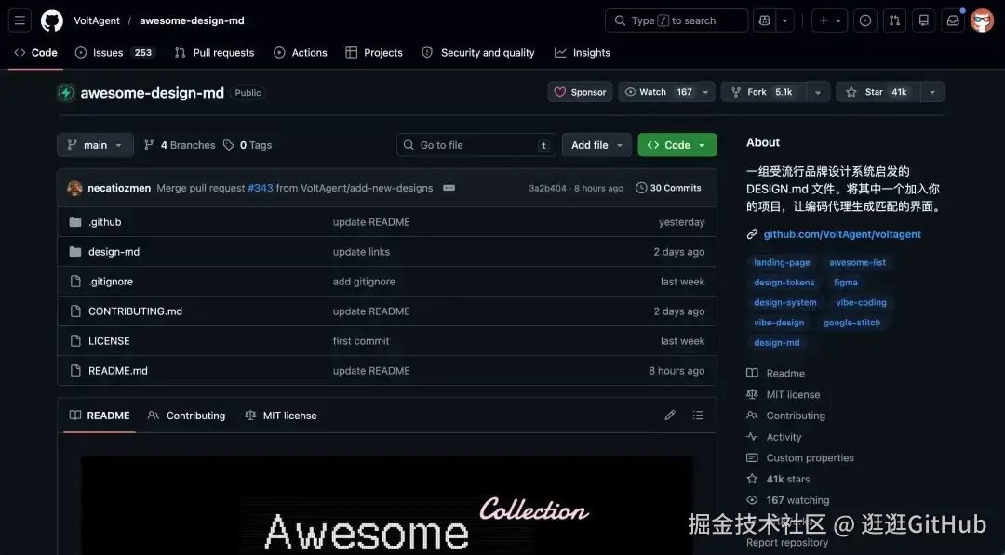The width and height of the screenshot is (1005, 555).
Task: Open necatiozmen author link
Action: [x=119, y=188]
